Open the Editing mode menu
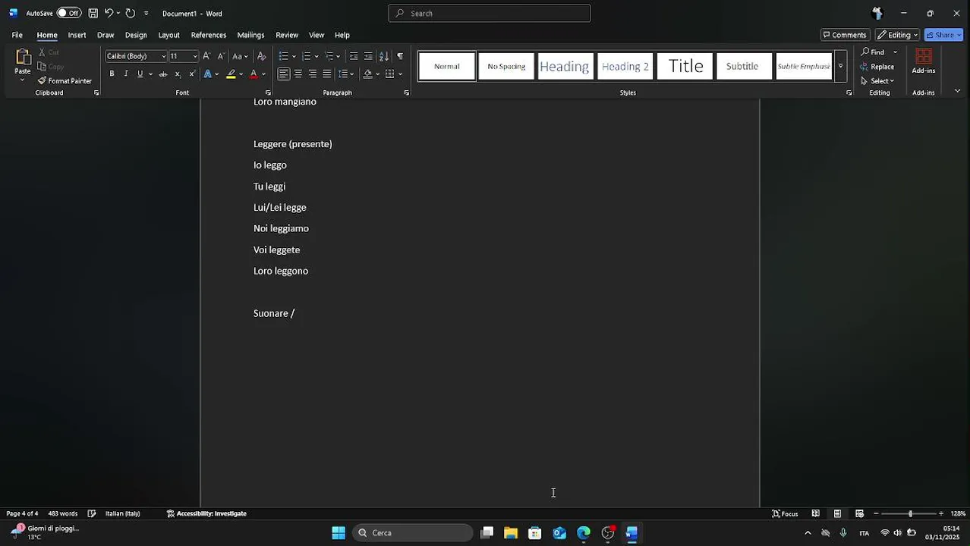This screenshot has height=546, width=970. [x=897, y=35]
